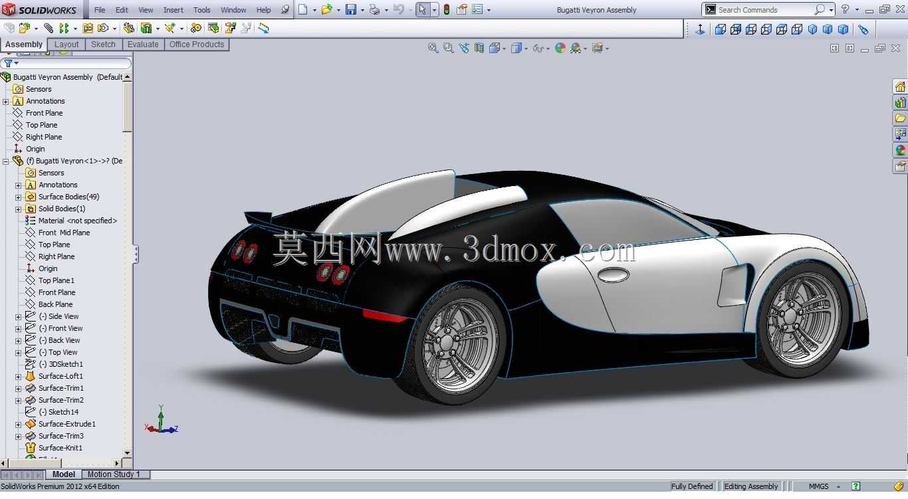This screenshot has width=908, height=499.
Task: Expand the Surface-Trim1 feature
Action: click(19, 389)
